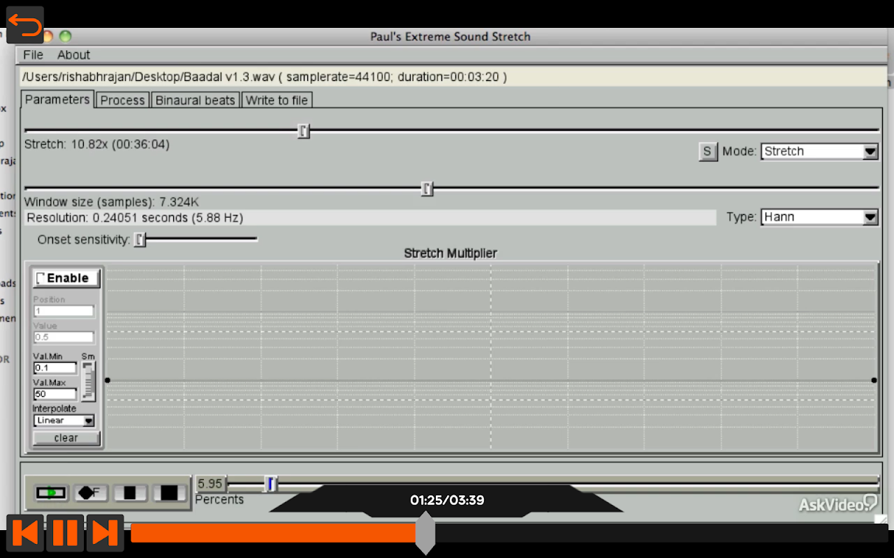894x558 pixels.
Task: Toggle the Freeze button marked F
Action: pos(90,493)
